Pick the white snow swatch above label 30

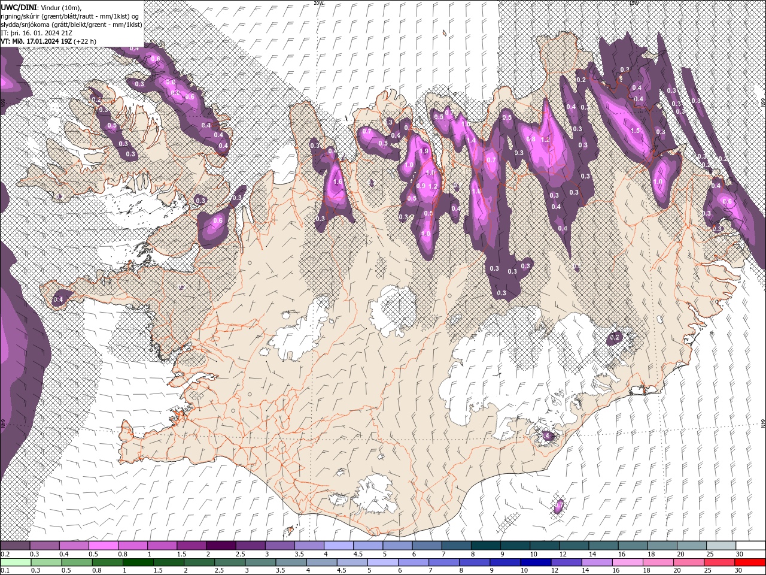tap(751, 546)
